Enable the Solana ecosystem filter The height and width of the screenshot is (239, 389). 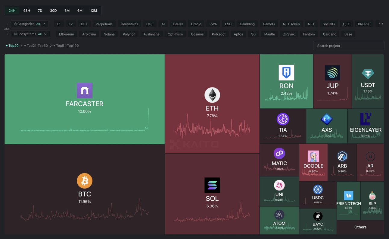click(109, 34)
